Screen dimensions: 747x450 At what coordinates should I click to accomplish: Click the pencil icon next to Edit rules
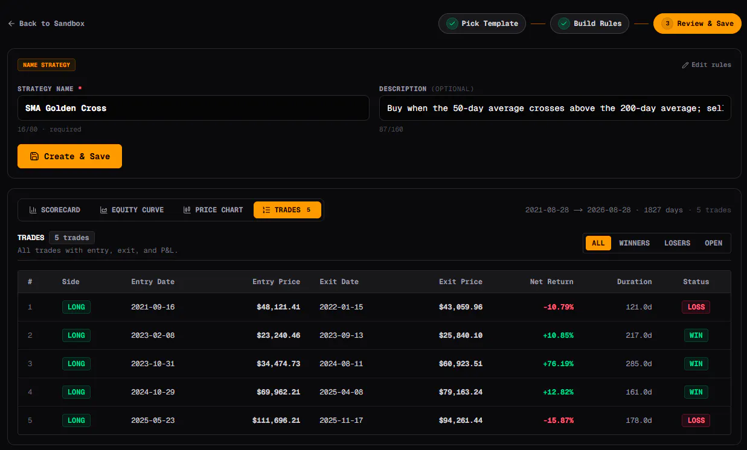(x=685, y=65)
